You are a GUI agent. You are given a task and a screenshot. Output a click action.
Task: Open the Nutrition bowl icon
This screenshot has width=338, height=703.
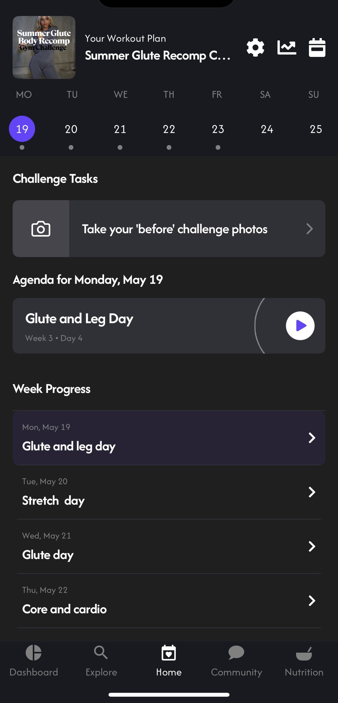click(x=304, y=653)
